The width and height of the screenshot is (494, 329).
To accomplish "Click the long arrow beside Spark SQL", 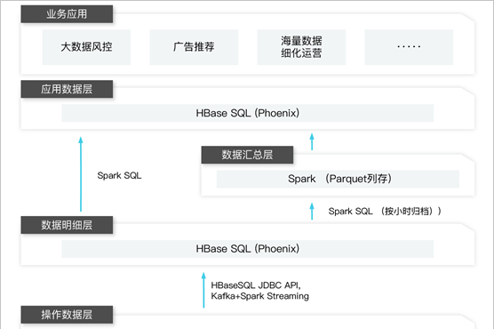I will (x=81, y=174).
